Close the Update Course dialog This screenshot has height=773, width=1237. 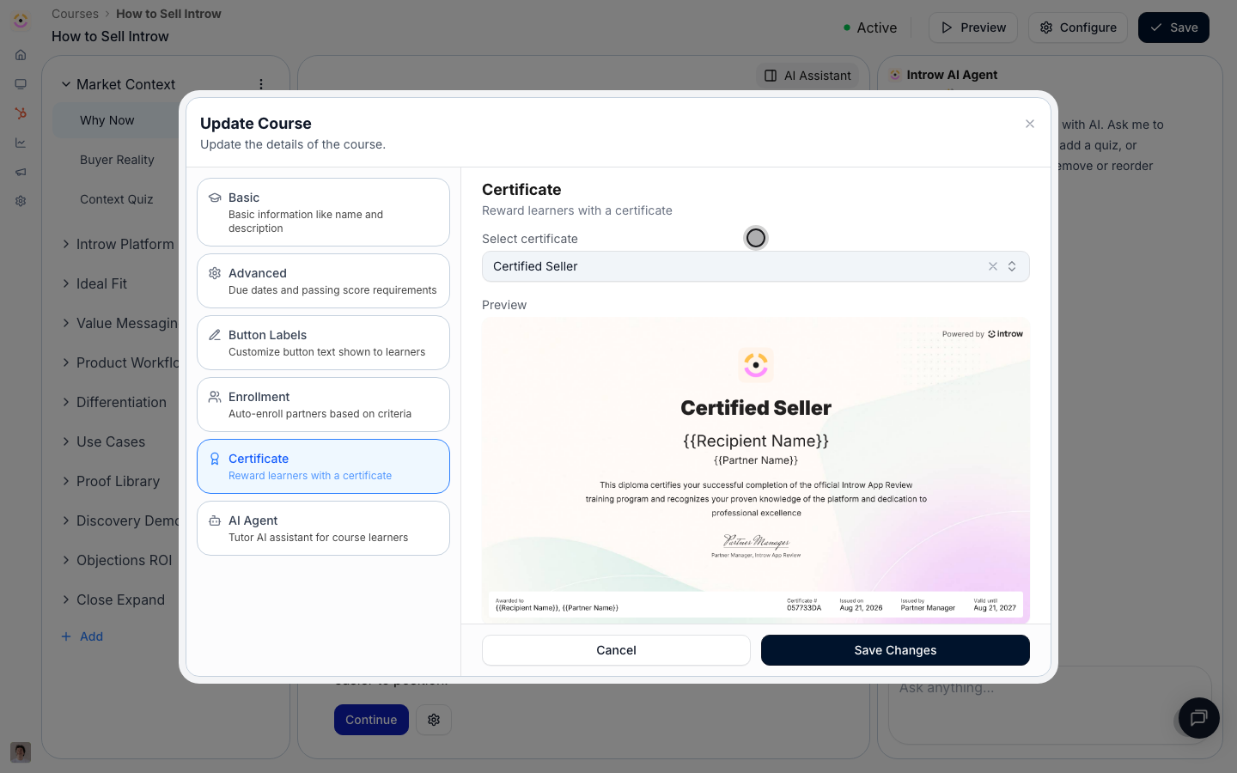[x=1030, y=124]
